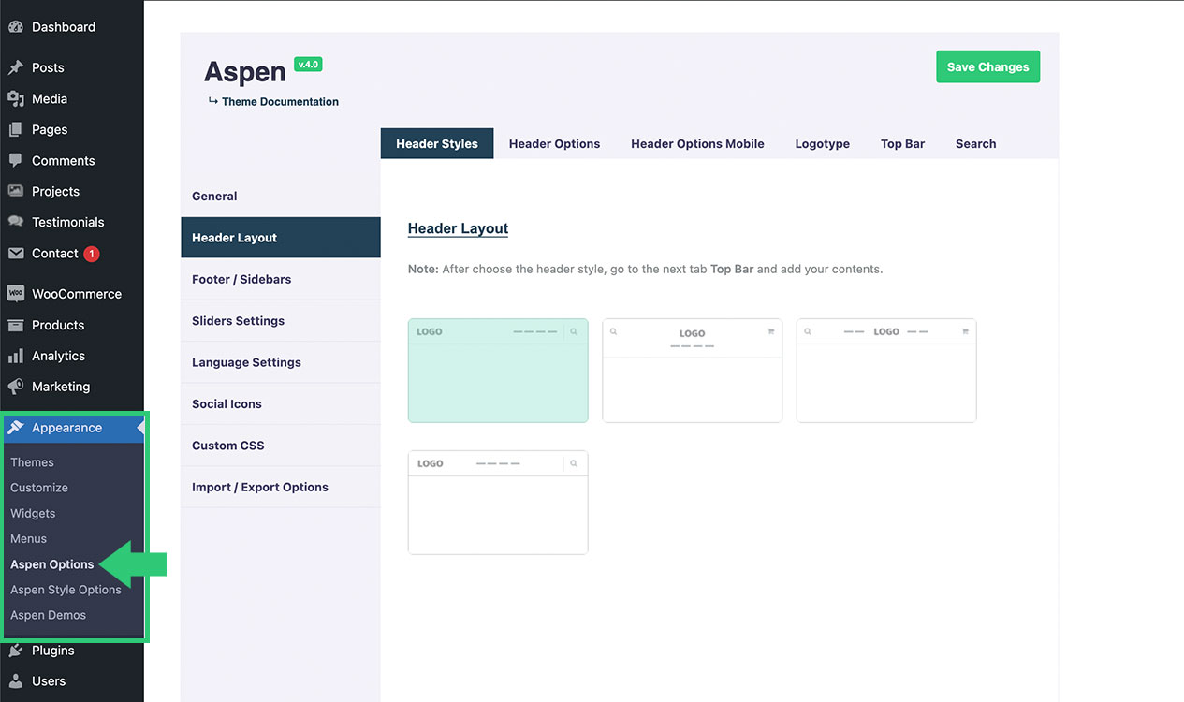Go to Aspen Style Options submenu

66,590
